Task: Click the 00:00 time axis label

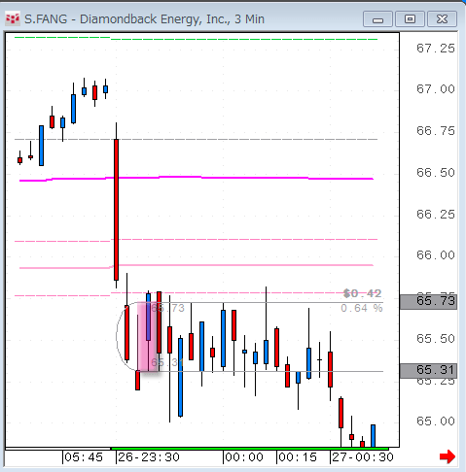Action: [244, 457]
